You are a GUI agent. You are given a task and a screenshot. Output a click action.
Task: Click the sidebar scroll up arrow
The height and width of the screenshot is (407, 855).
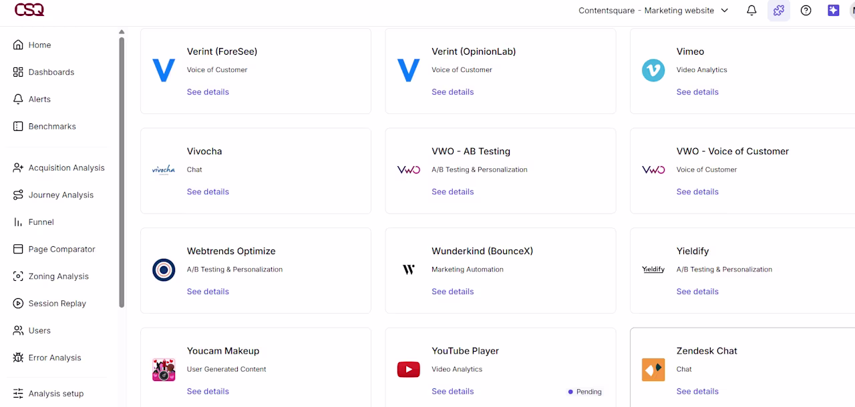click(122, 31)
